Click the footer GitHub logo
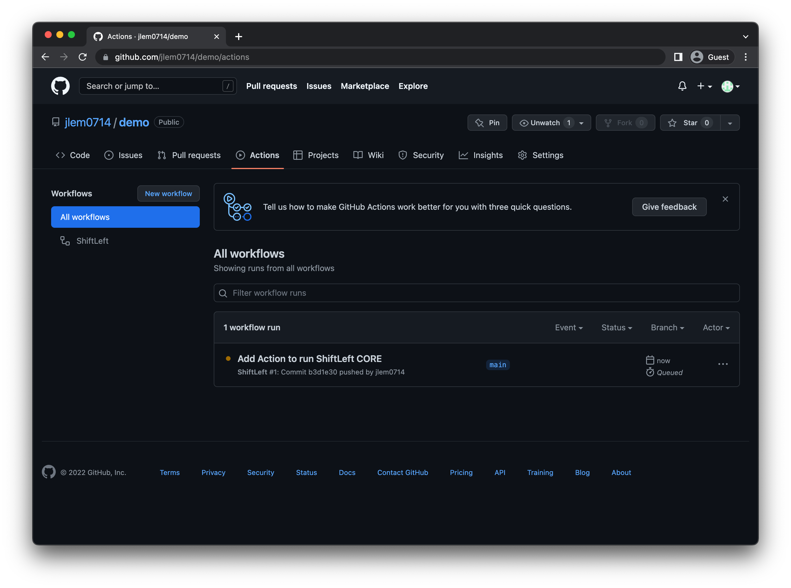The image size is (791, 588). pyautogui.click(x=49, y=472)
